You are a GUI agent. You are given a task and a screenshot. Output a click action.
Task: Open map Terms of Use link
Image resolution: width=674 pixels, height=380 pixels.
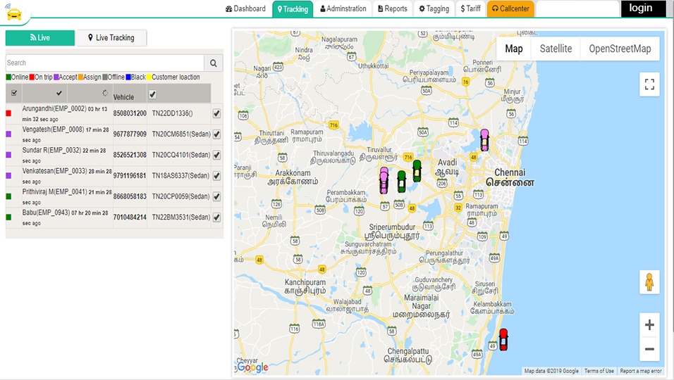pyautogui.click(x=599, y=371)
